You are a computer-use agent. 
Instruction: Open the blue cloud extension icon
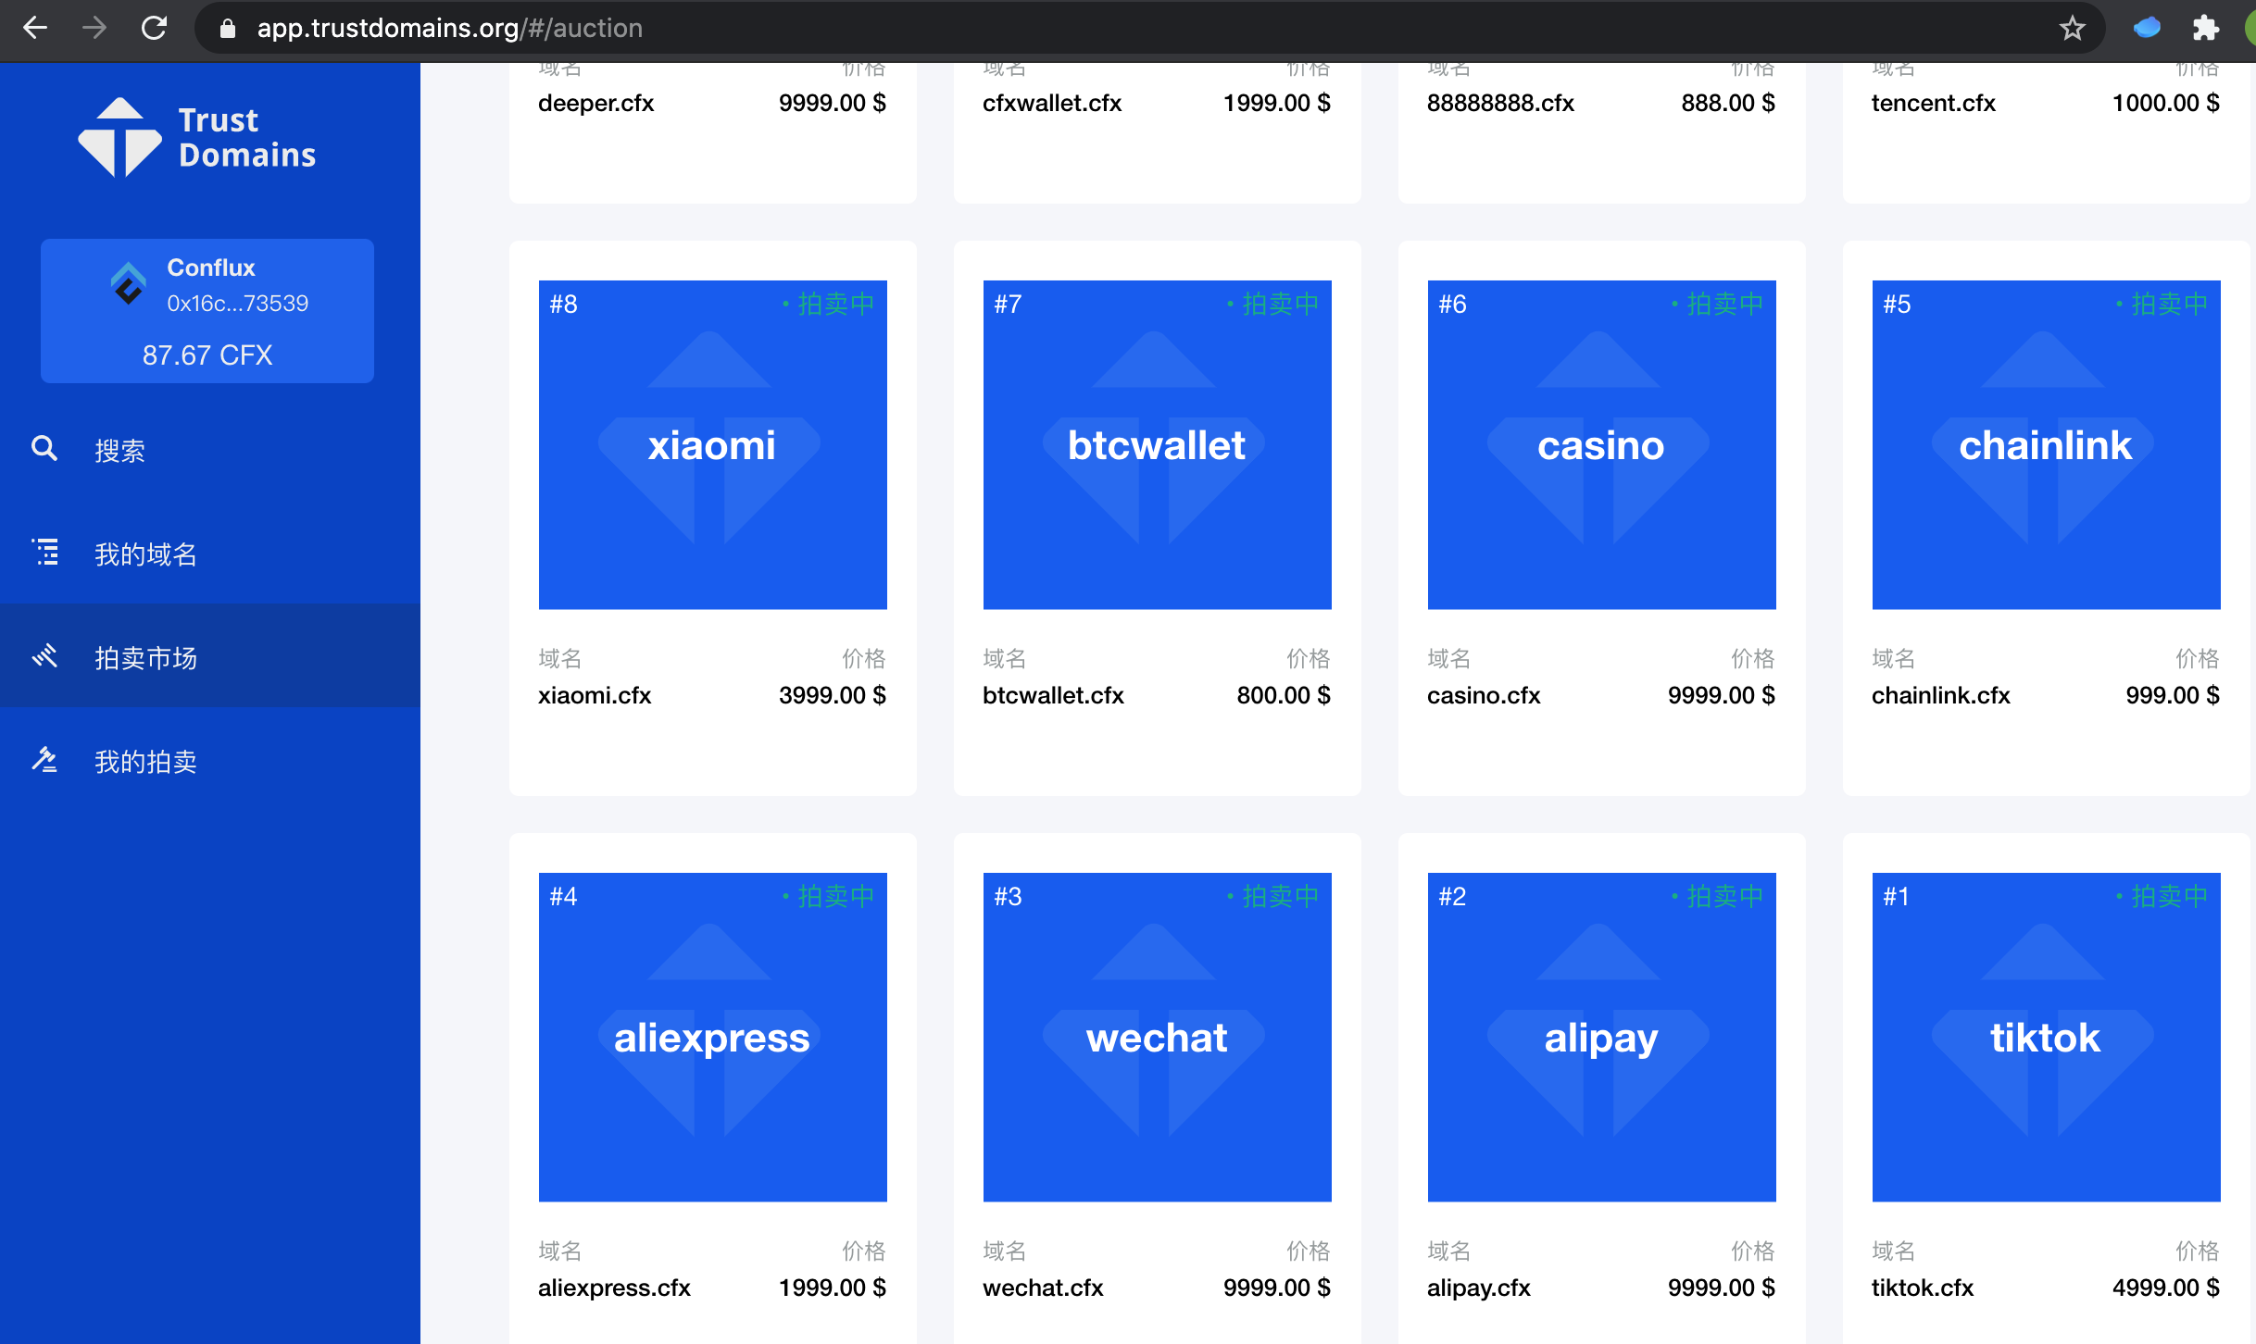2147,29
